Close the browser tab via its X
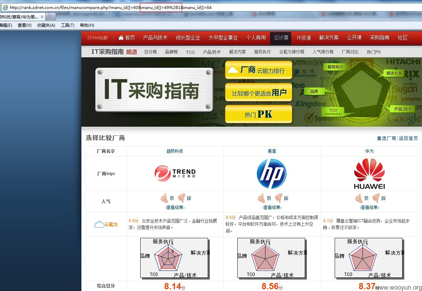Screen dimensions: 422x291 pyautogui.click(x=42, y=17)
